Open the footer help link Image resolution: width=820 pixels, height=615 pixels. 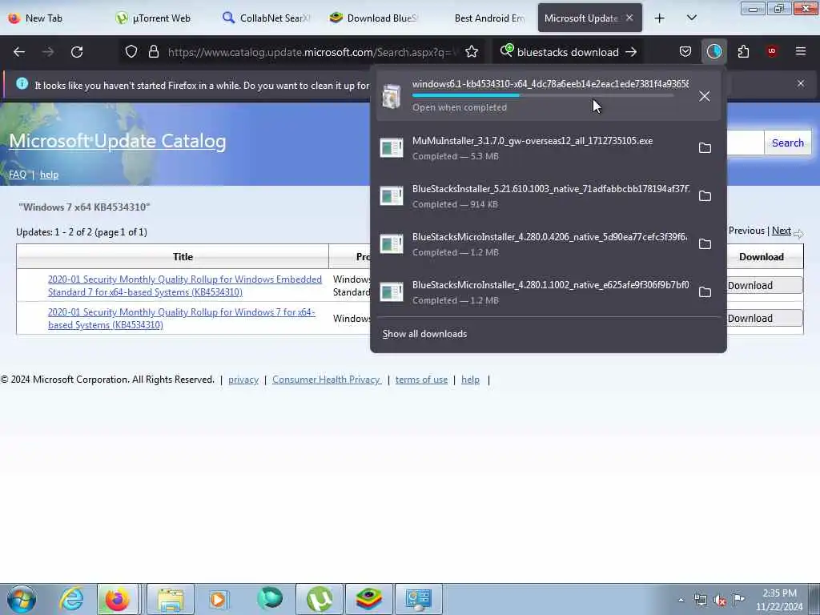(470, 380)
